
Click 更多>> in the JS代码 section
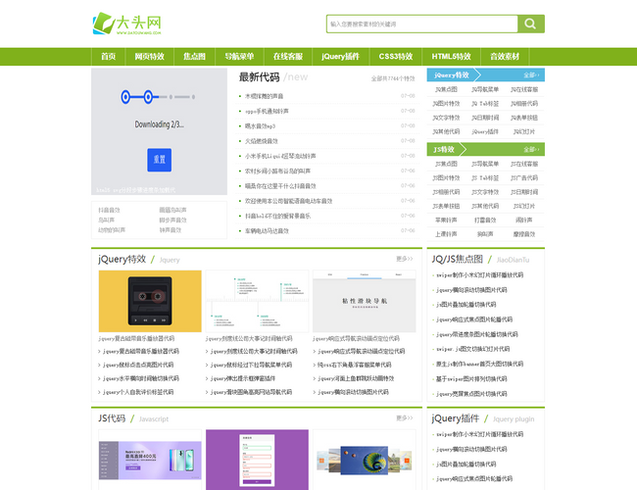pyautogui.click(x=405, y=418)
